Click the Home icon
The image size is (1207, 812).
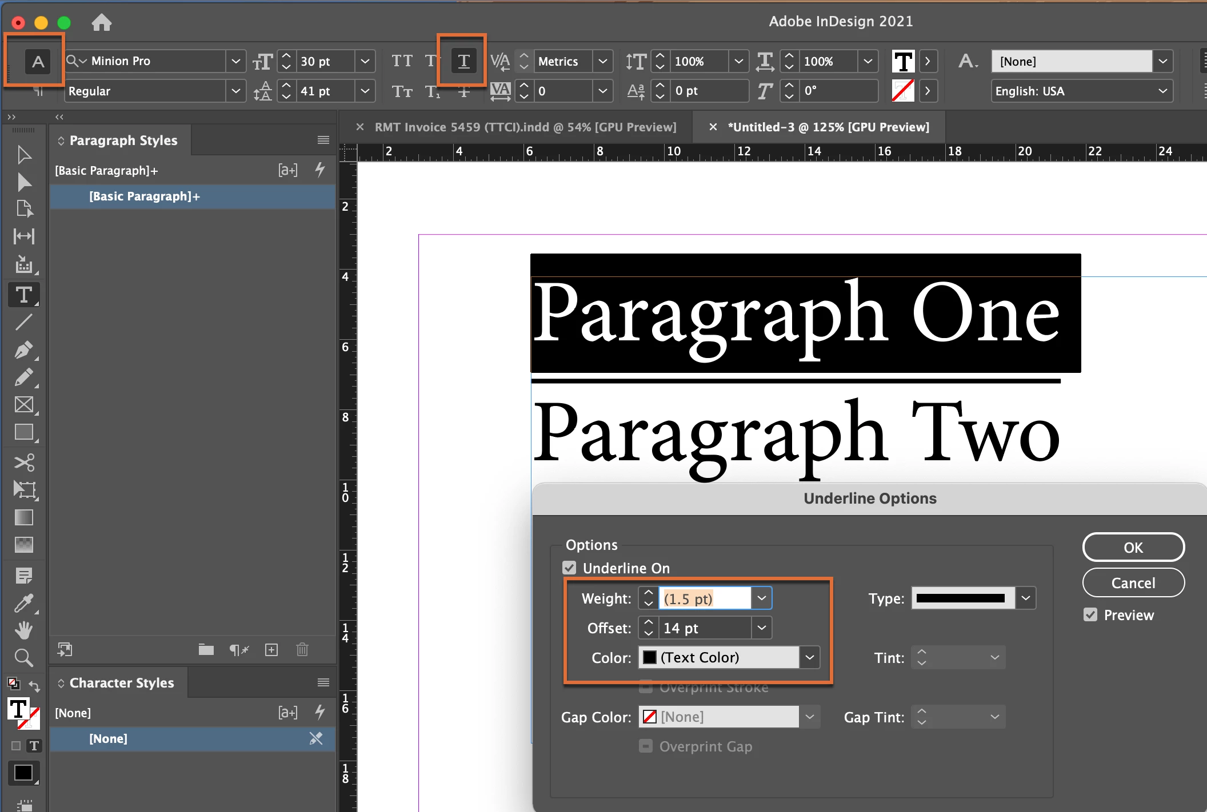click(101, 22)
